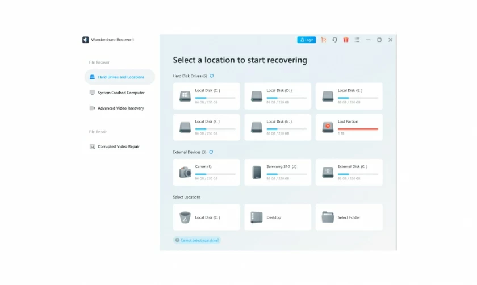Image resolution: width=477 pixels, height=285 pixels.
Task: Click Local Disk (C:) usage bar under Hard Disk Drives
Action: tap(215, 98)
